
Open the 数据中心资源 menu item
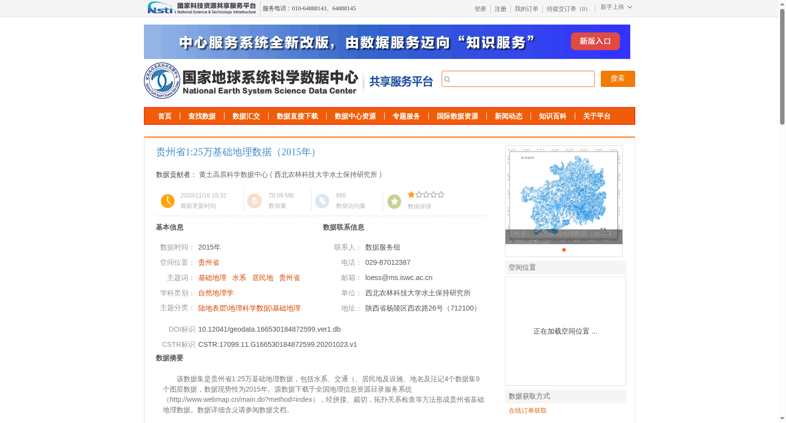(x=355, y=116)
